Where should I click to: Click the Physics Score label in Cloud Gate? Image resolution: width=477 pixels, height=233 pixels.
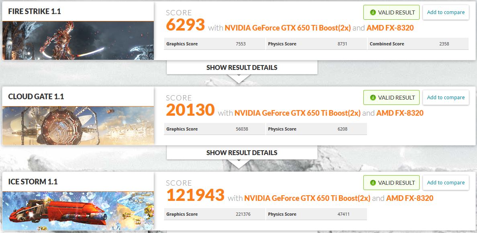(282, 129)
